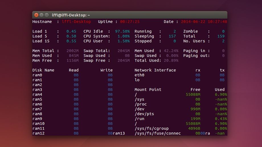Close the lffl-Desktop terminal window
The image size is (262, 147).
point(36,15)
